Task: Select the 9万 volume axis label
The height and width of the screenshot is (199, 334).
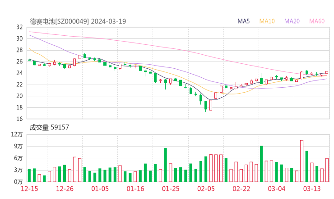Action: [19, 147]
